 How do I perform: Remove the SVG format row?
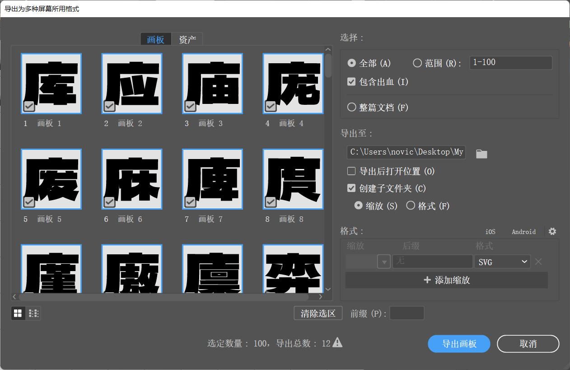[538, 261]
